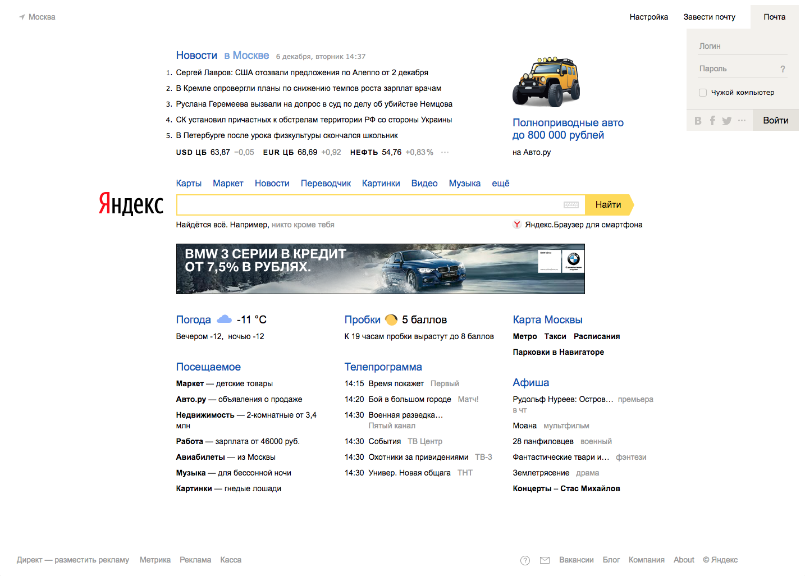This screenshot has width=805, height=576.
Task: Click the VK social login icon
Action: click(x=698, y=121)
